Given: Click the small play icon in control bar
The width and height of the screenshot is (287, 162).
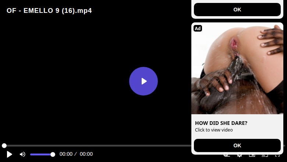Looking at the screenshot, I should point(9,154).
